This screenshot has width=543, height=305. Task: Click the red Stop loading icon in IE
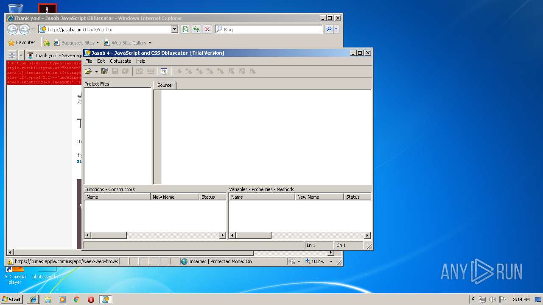[x=207, y=29]
